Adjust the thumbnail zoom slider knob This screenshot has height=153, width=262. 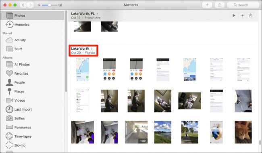click(x=50, y=5)
